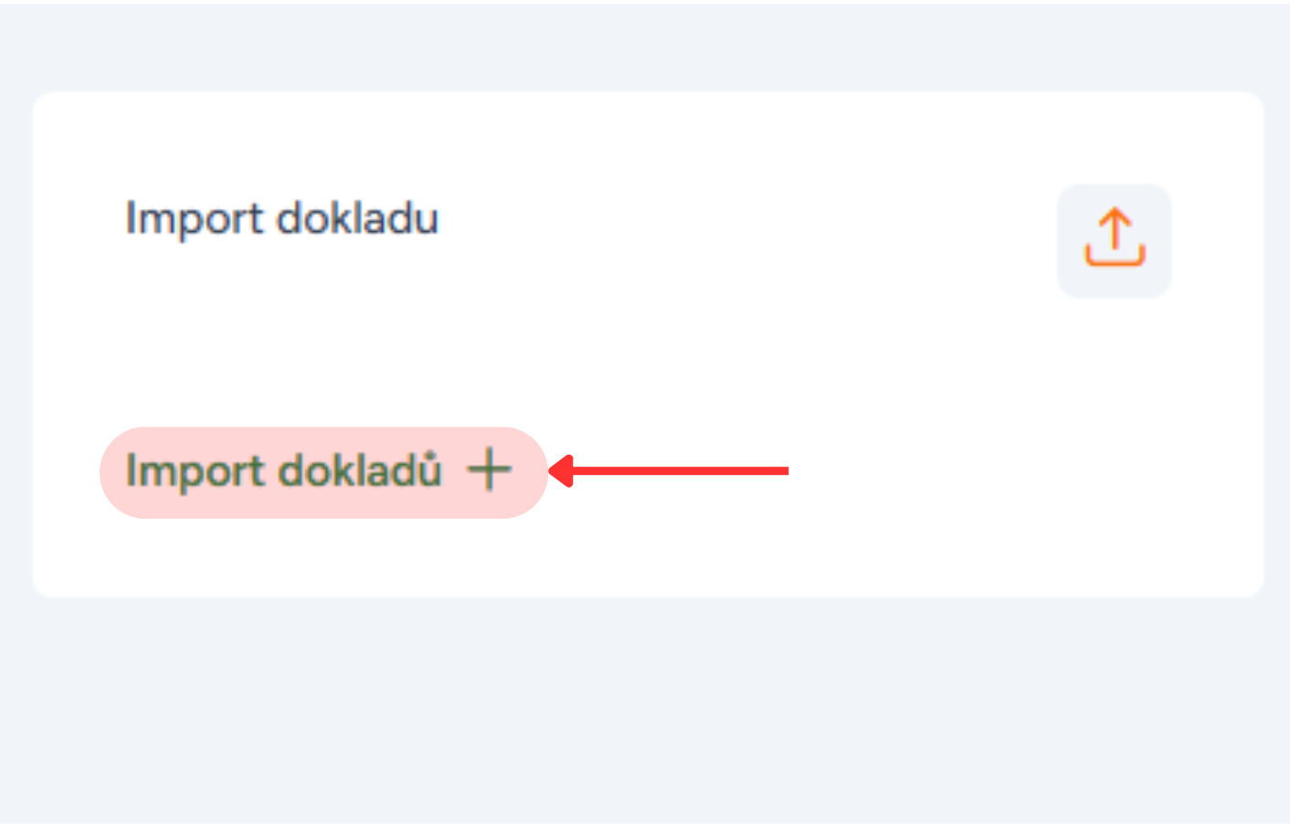Click the Import dokladů label text
Screen dimensions: 1290x831
point(283,471)
